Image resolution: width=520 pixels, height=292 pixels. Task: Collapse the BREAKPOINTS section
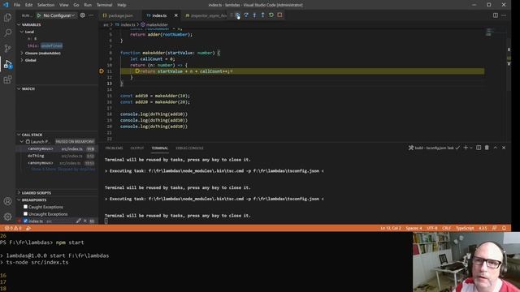coord(34,200)
